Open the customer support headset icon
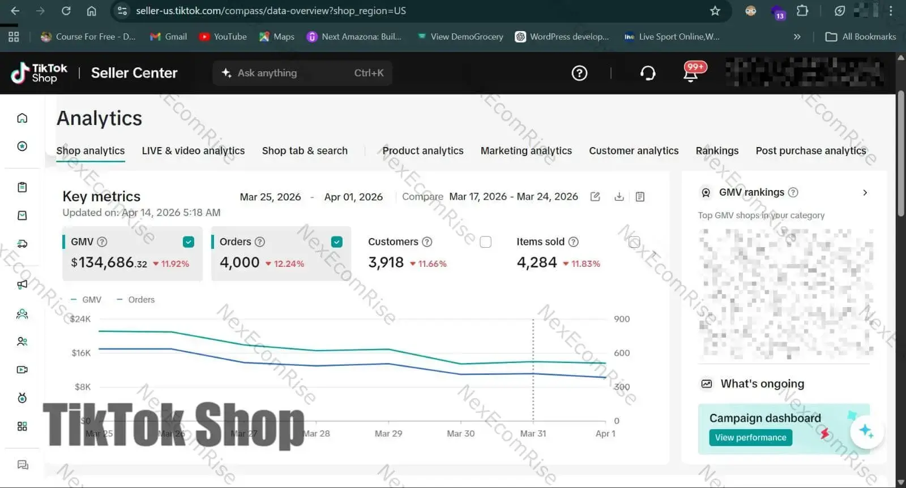The width and height of the screenshot is (906, 488). click(x=648, y=73)
